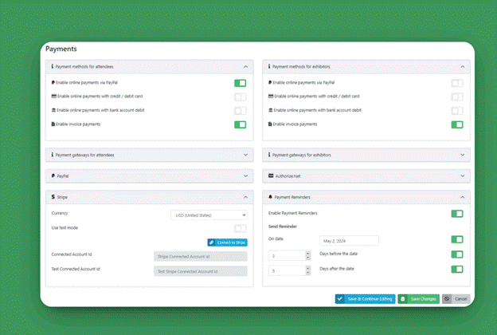This screenshot has width=497, height=335.
Task: Disable attendee PayPal online payments toggle
Action: click(240, 83)
